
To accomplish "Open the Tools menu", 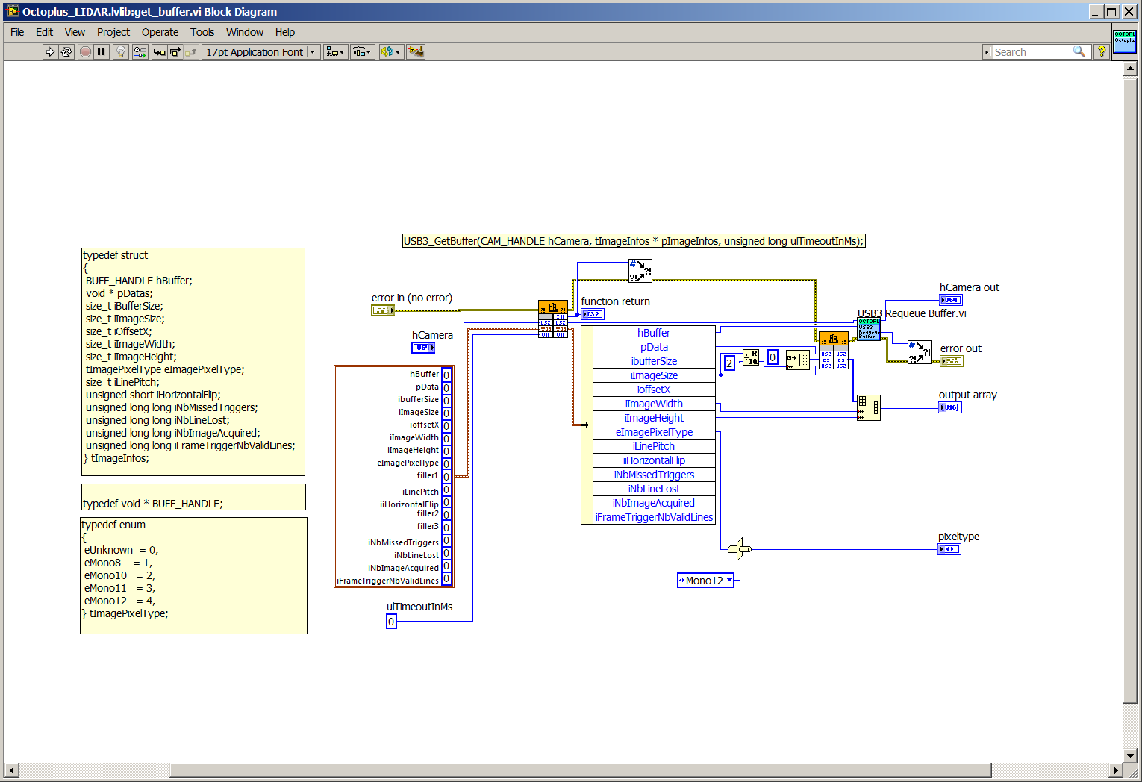I will tap(202, 32).
